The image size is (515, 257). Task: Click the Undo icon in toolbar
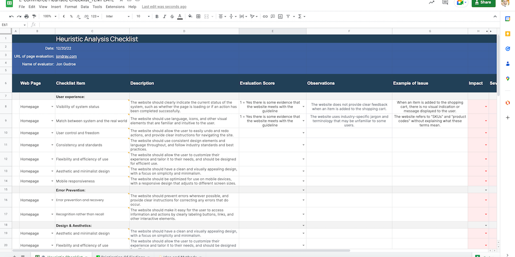(12, 17)
